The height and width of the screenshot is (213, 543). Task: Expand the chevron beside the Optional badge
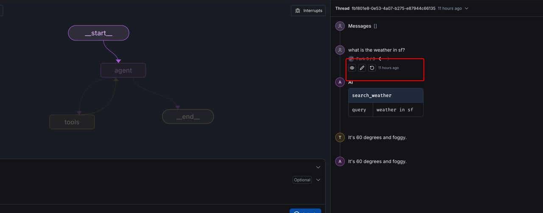pos(318,180)
